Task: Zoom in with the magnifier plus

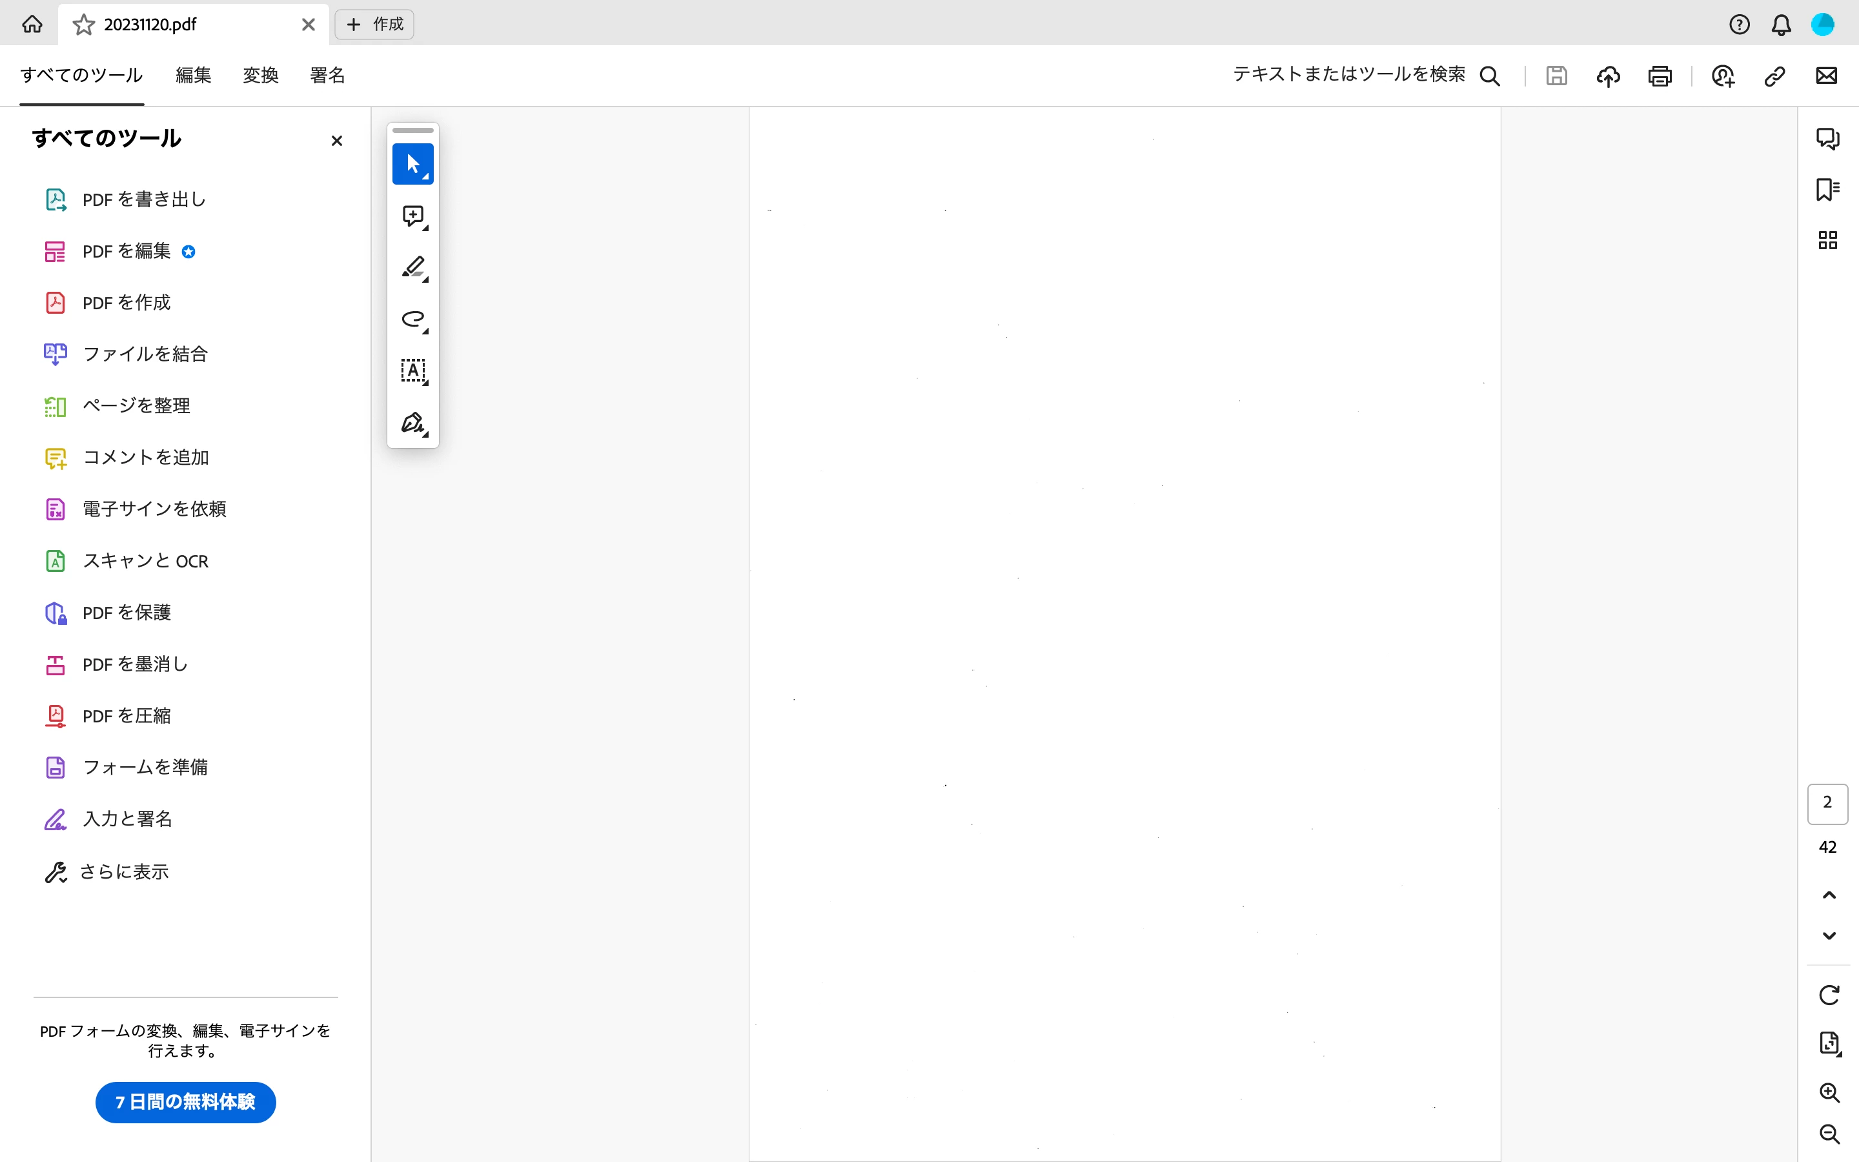Action: [1828, 1092]
